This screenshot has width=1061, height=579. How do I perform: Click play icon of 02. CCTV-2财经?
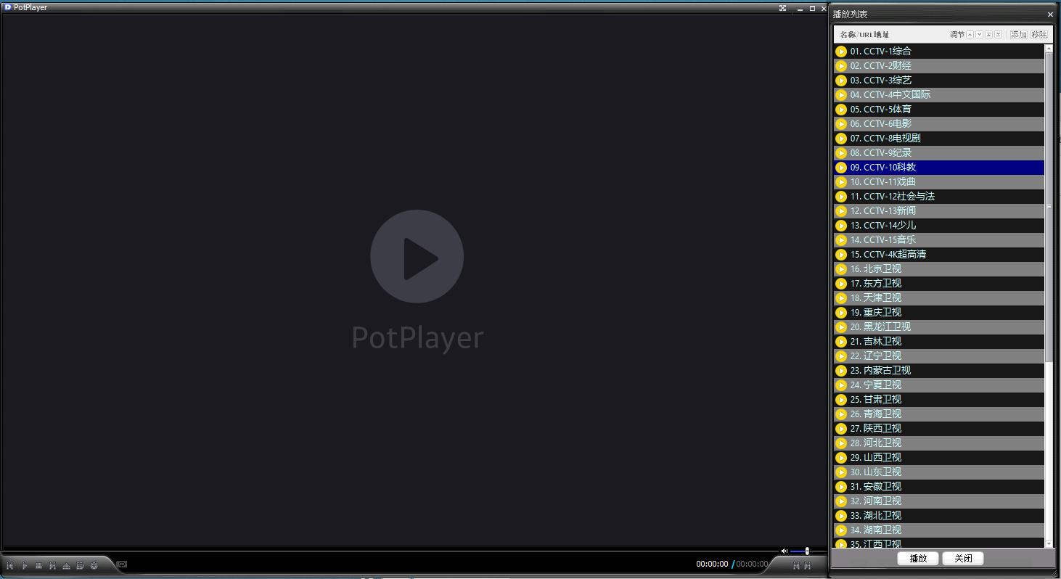[x=841, y=66]
